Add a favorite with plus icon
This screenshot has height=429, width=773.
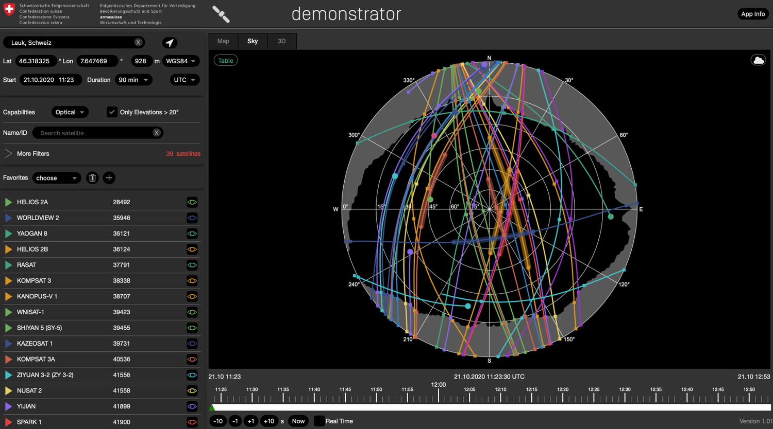coord(109,178)
